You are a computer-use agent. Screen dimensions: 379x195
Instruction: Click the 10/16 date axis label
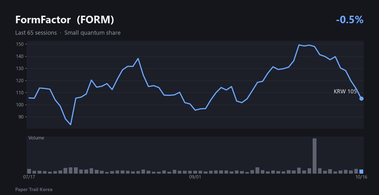[361, 177]
